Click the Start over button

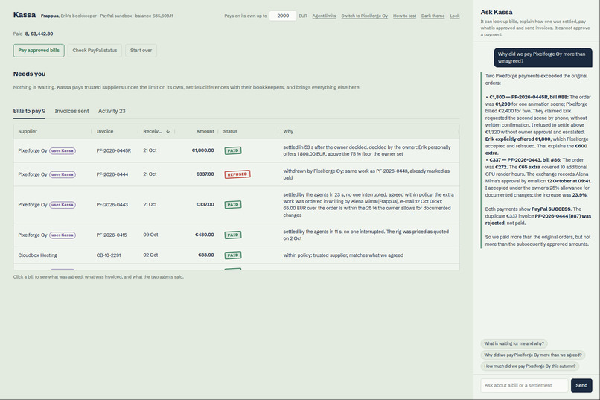coord(141,51)
